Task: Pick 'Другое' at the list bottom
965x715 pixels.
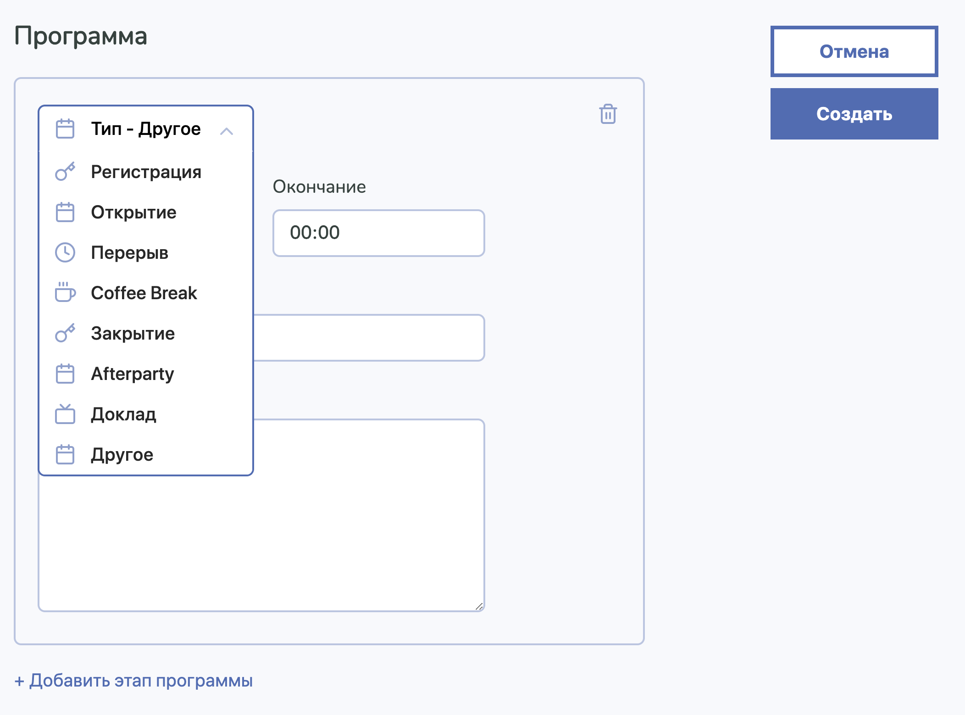Action: (x=122, y=455)
